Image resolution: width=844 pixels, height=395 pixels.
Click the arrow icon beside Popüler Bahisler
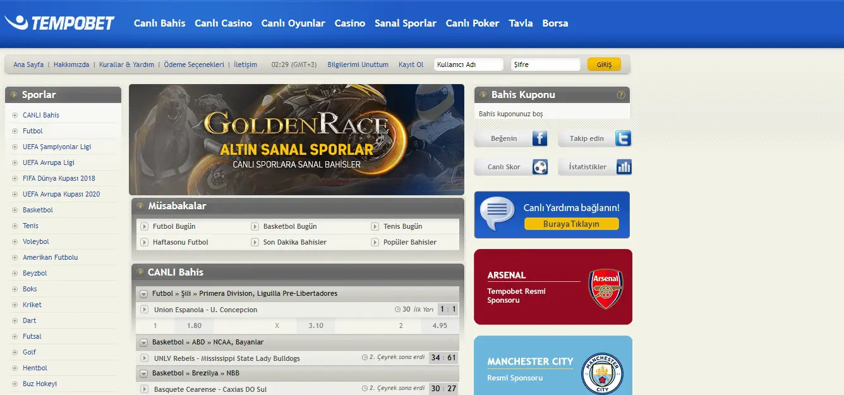pos(375,242)
